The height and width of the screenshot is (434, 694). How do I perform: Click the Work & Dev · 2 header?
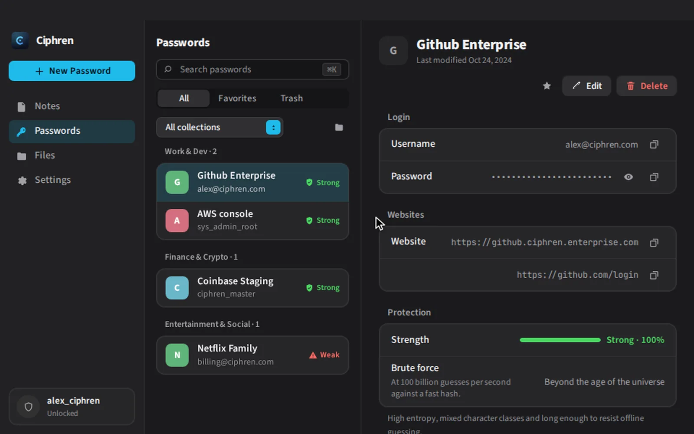pos(191,151)
